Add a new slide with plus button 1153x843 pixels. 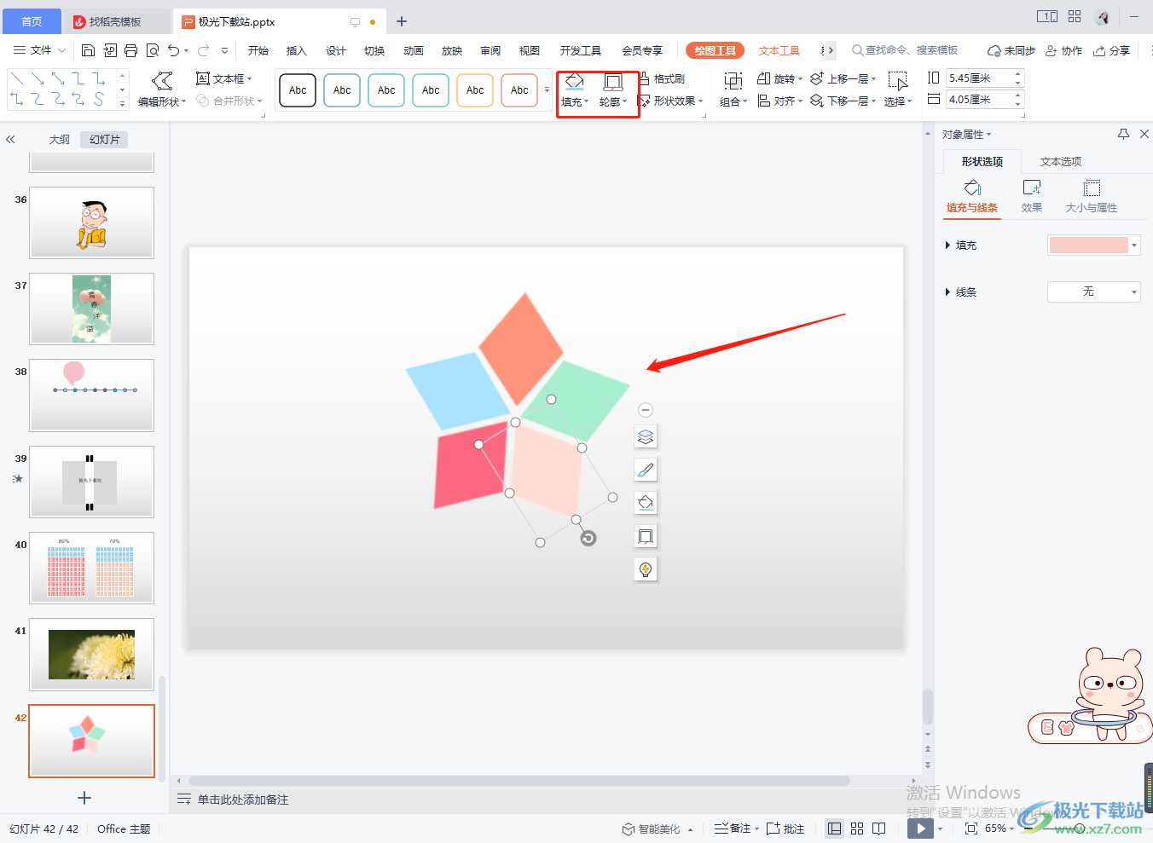pos(84,798)
